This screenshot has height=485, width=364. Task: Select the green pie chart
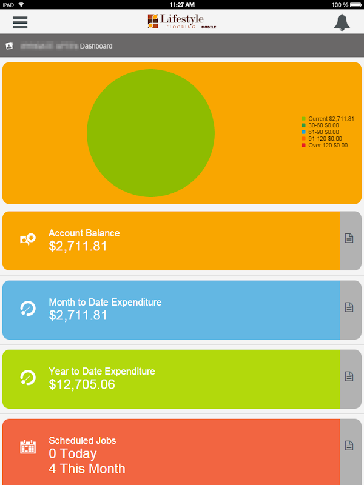coord(150,133)
